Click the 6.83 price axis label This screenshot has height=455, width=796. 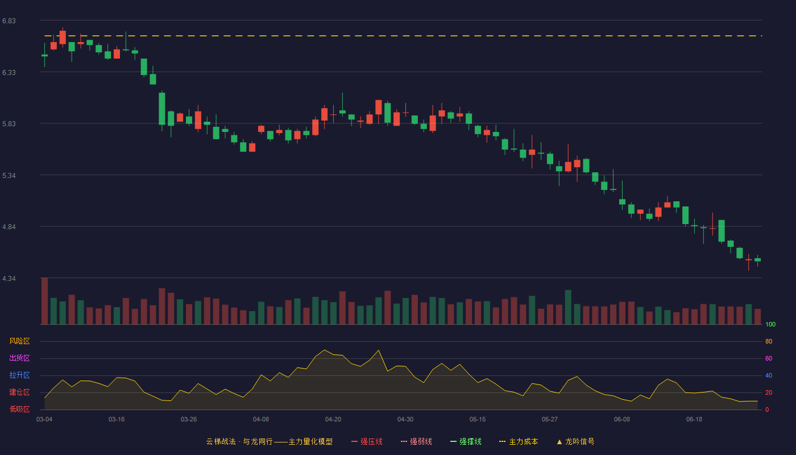click(9, 21)
